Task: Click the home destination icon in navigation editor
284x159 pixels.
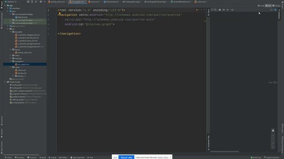Action: [220, 10]
